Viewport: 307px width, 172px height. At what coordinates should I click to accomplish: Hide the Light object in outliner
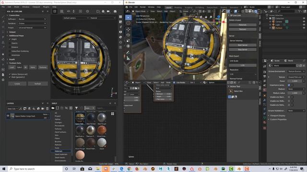coord(304,25)
